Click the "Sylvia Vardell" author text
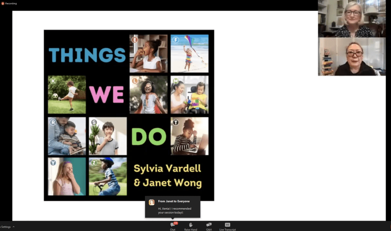The height and width of the screenshot is (231, 391). point(167,168)
